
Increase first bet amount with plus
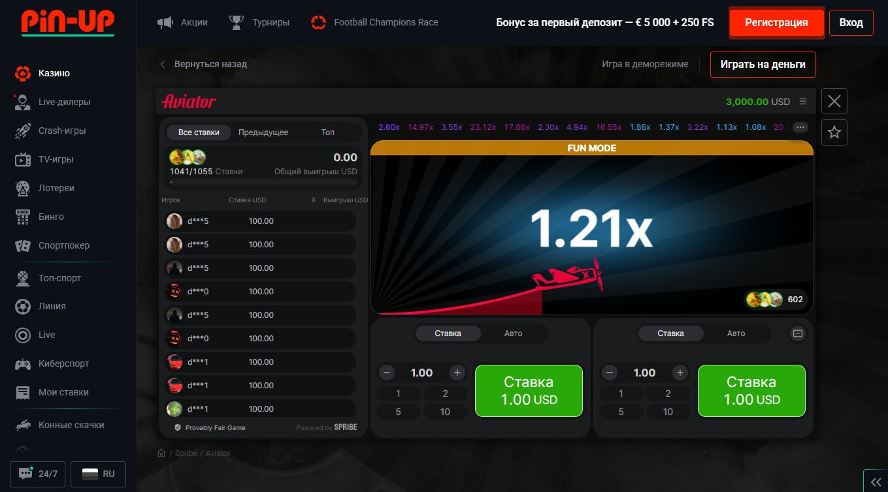[x=457, y=373]
